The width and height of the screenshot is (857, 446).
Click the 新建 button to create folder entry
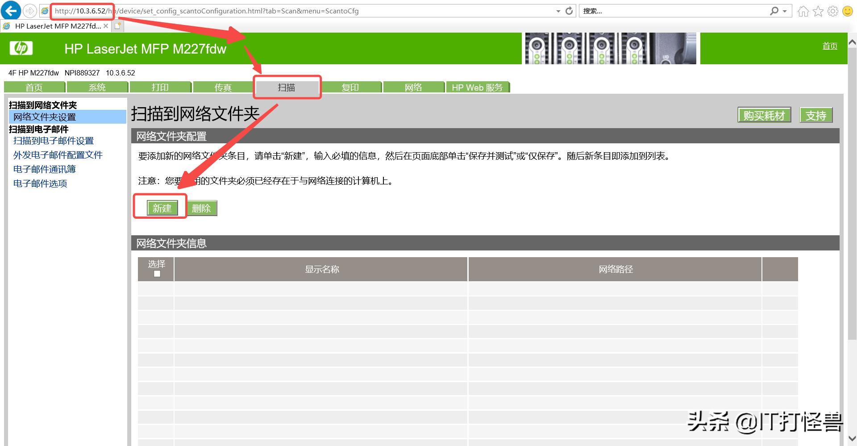162,208
